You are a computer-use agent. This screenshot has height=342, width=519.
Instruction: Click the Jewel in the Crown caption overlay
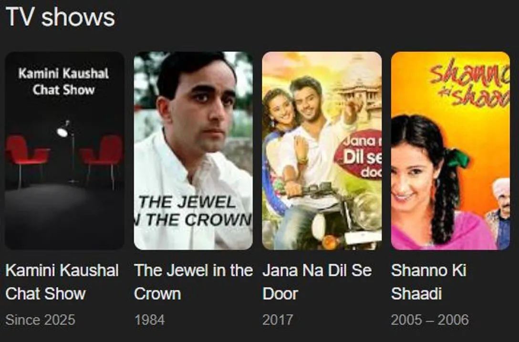pos(194,211)
